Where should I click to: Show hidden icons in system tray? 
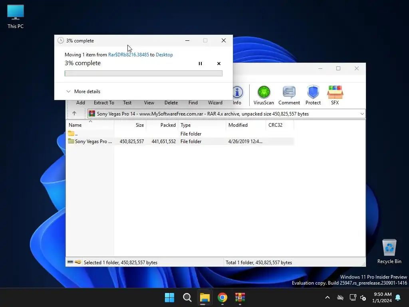pyautogui.click(x=328, y=297)
